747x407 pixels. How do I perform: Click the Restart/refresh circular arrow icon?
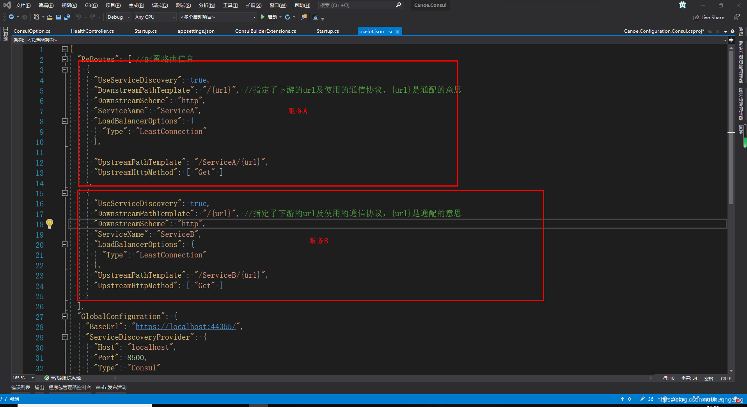[x=287, y=17]
